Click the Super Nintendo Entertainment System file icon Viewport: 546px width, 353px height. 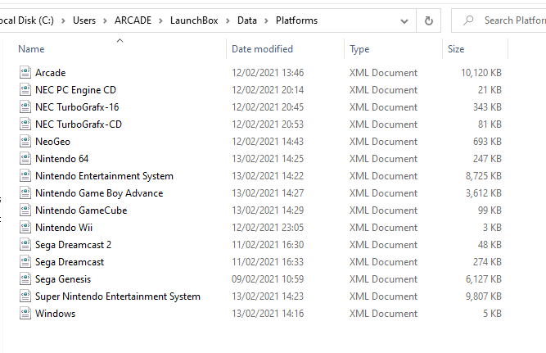pyautogui.click(x=25, y=296)
